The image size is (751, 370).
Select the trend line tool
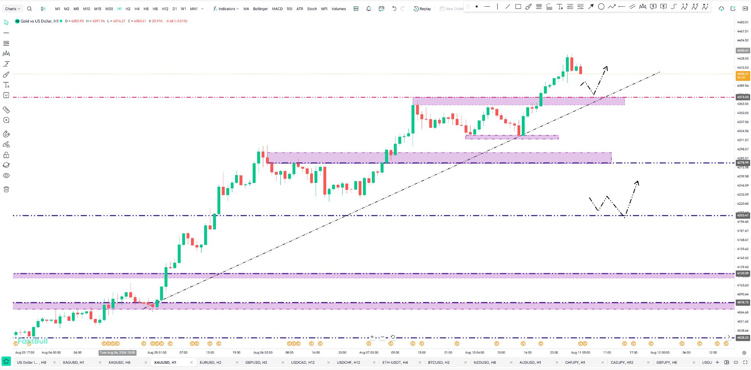508,7
